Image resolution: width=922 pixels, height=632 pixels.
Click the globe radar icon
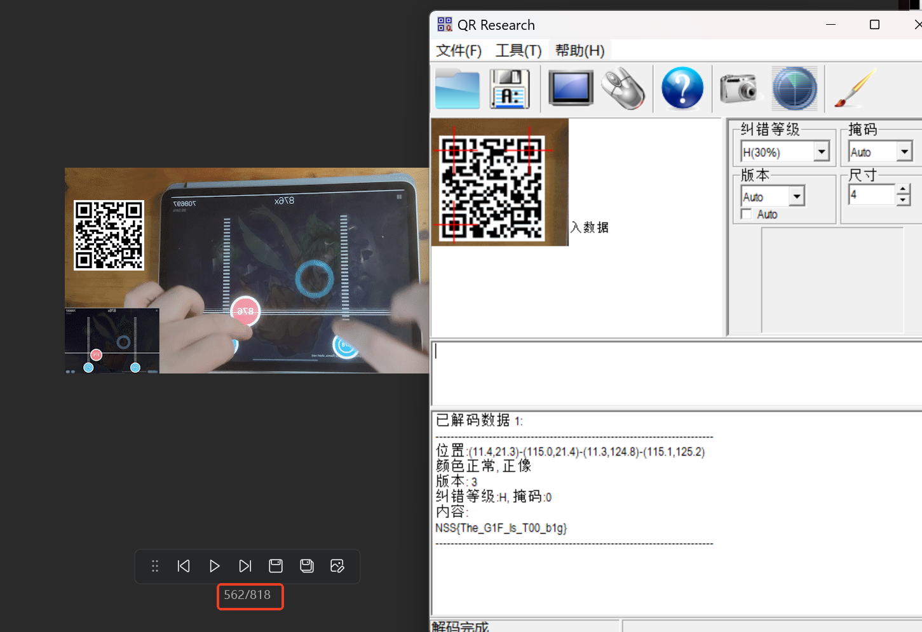(794, 88)
